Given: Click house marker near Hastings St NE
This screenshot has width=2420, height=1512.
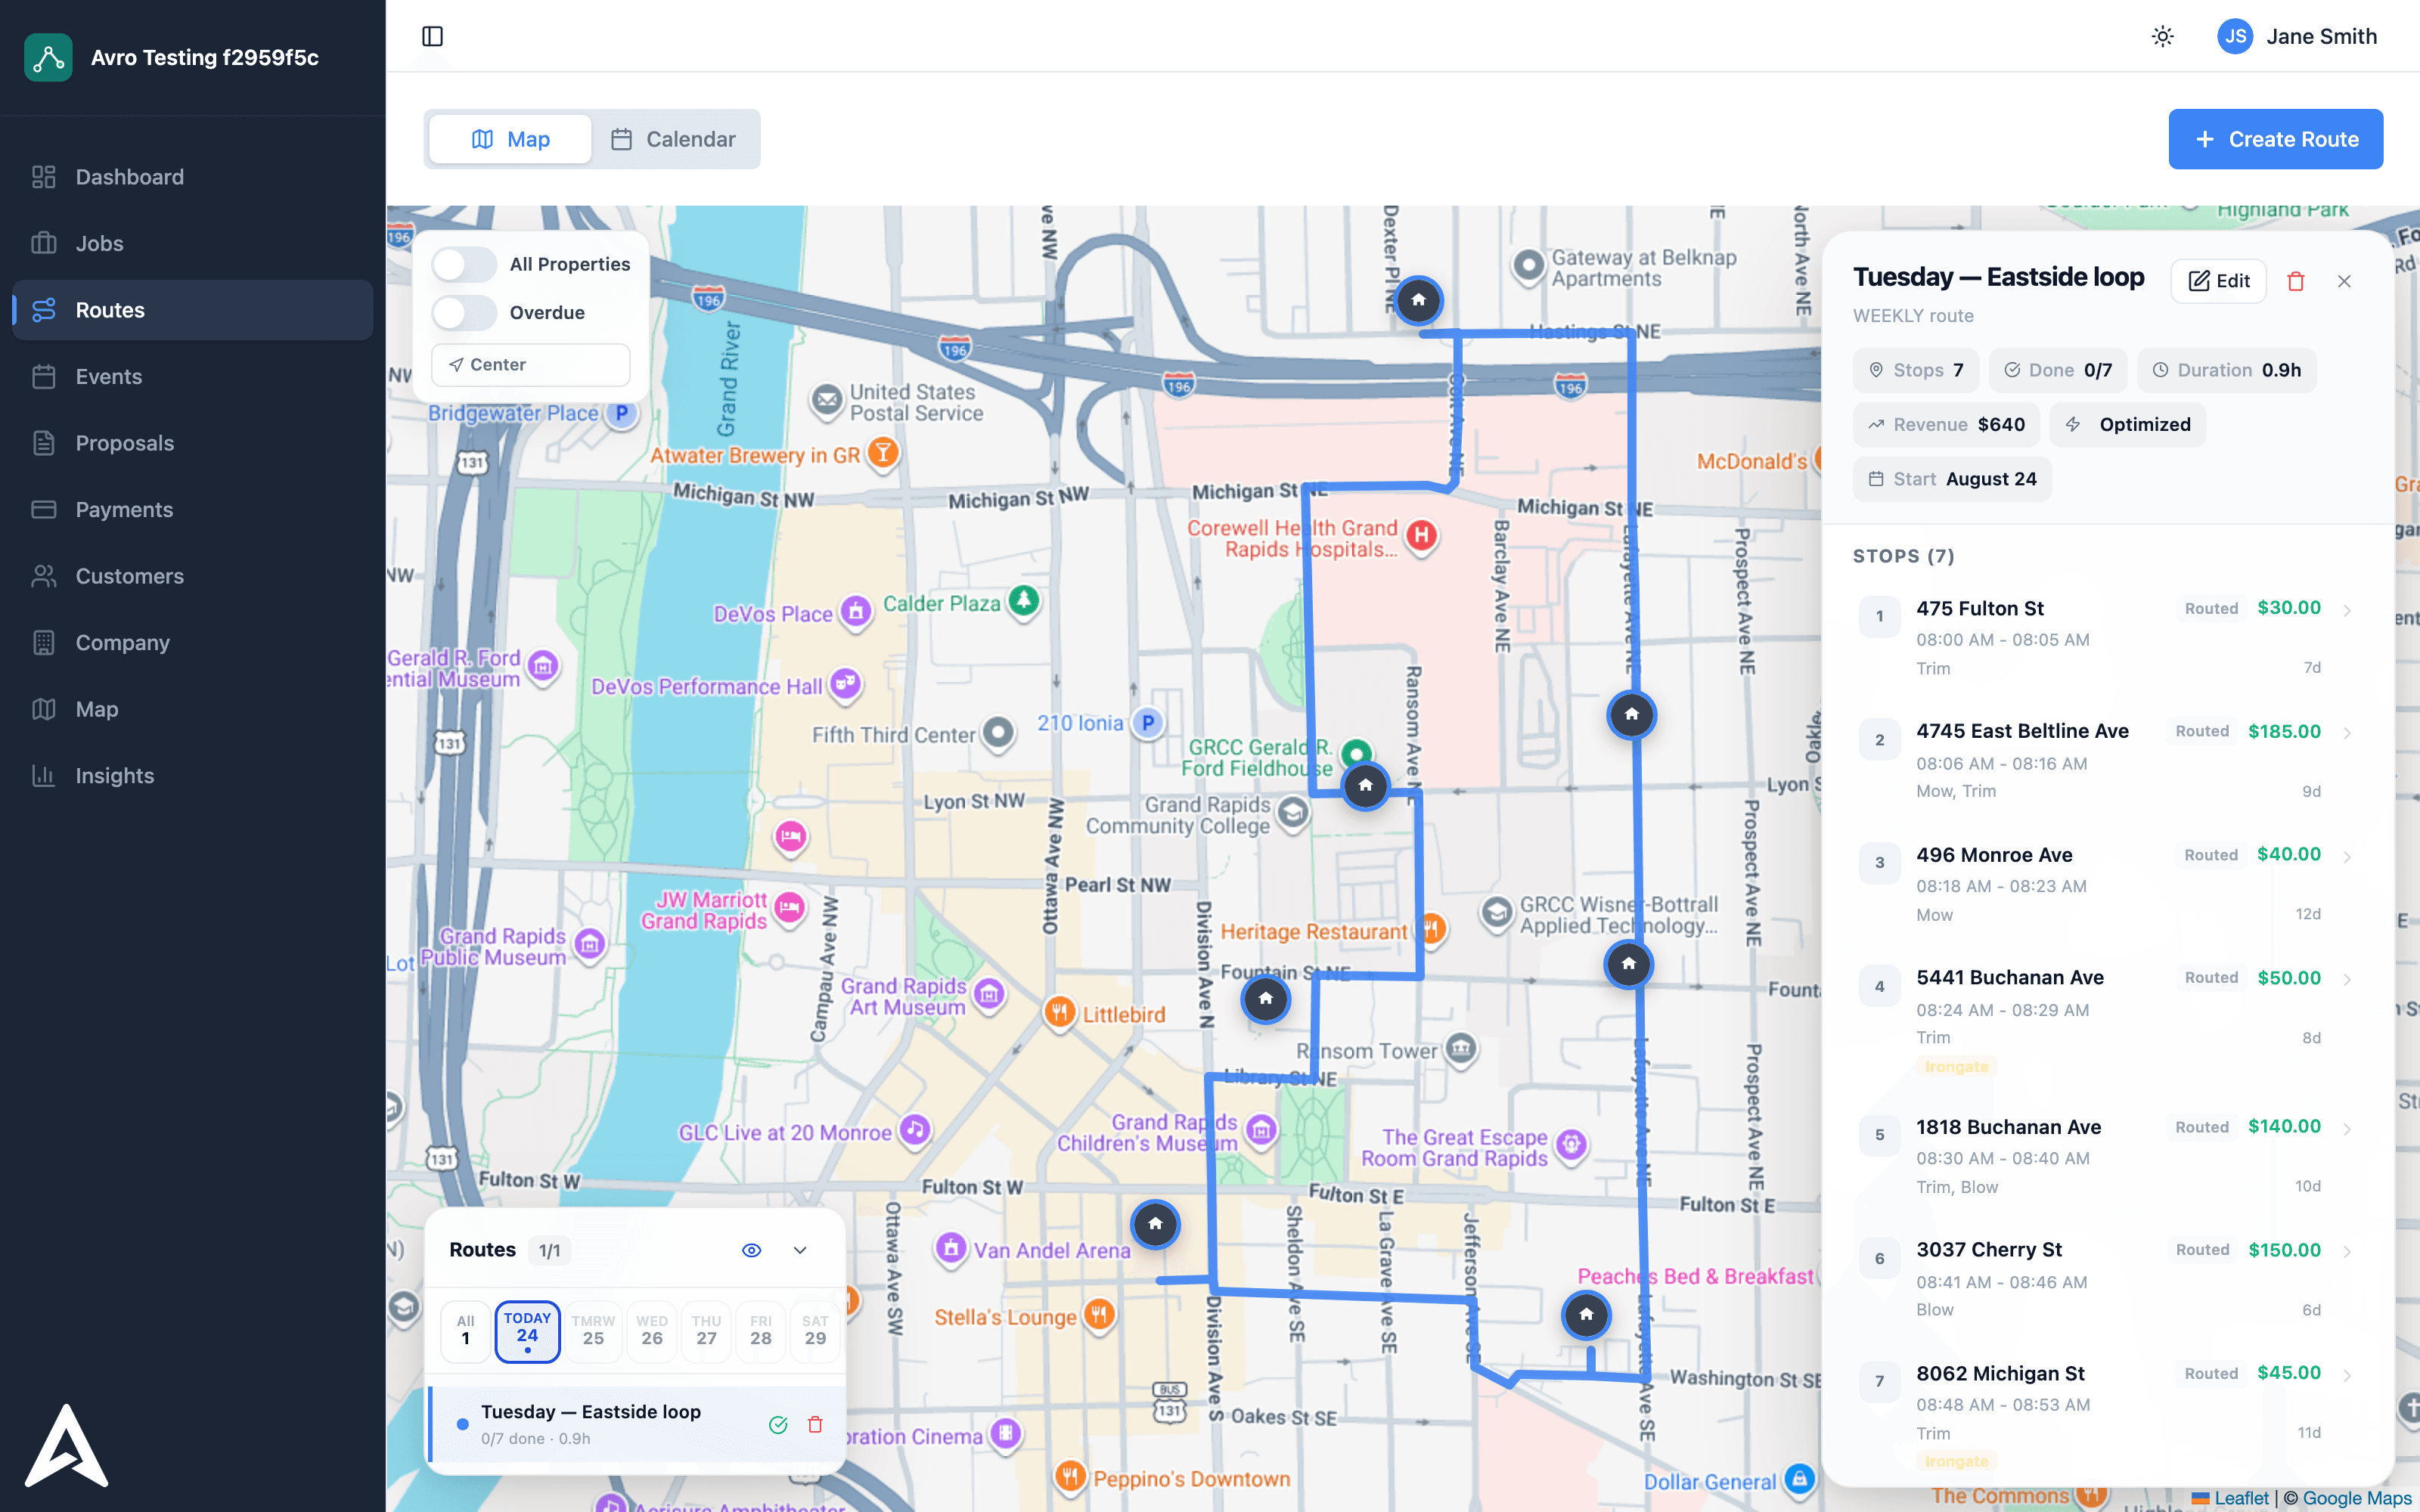Looking at the screenshot, I should (1418, 300).
